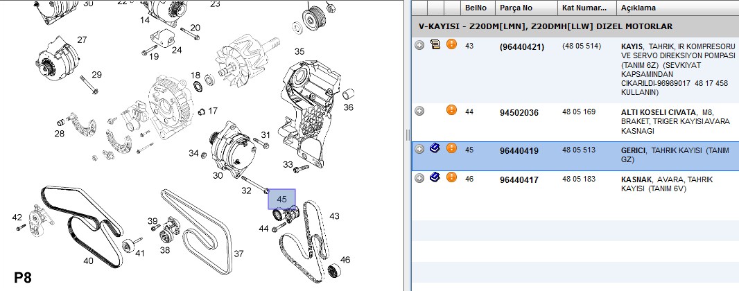The width and height of the screenshot is (739, 291).
Task: Select callout 36 beside the bushing
Action: (x=348, y=107)
